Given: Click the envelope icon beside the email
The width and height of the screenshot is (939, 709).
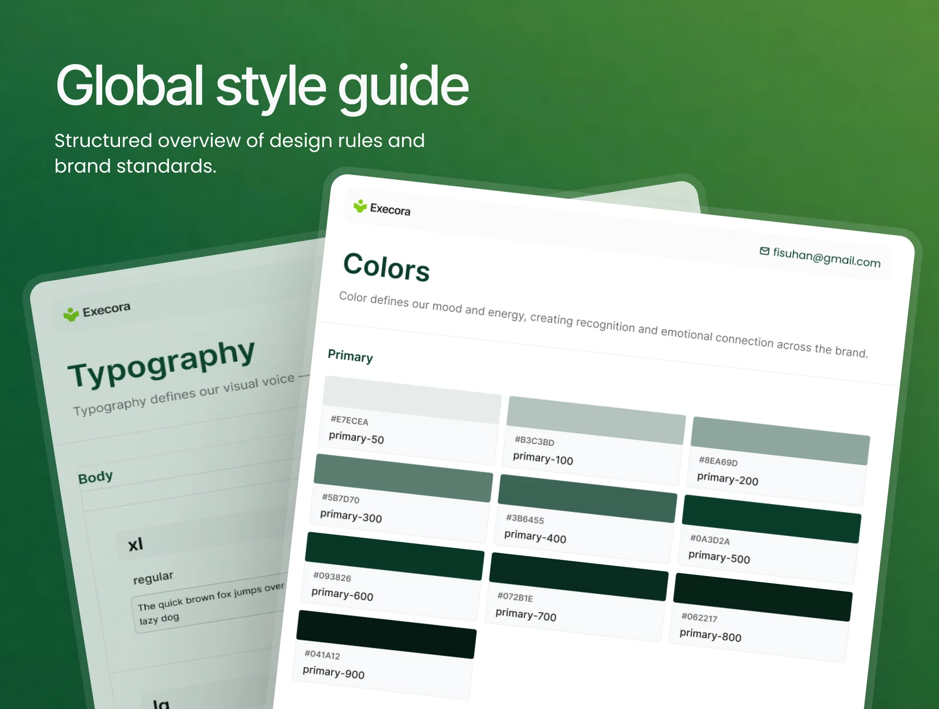Looking at the screenshot, I should pyautogui.click(x=764, y=251).
